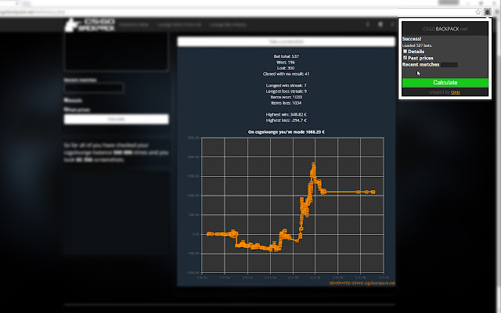Select the 'Items won: 1033' line
The width and height of the screenshot is (501, 313).
[286, 97]
